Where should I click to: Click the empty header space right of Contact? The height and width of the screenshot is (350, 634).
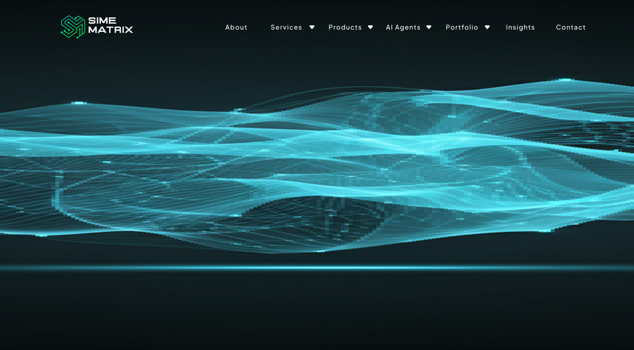click(609, 27)
